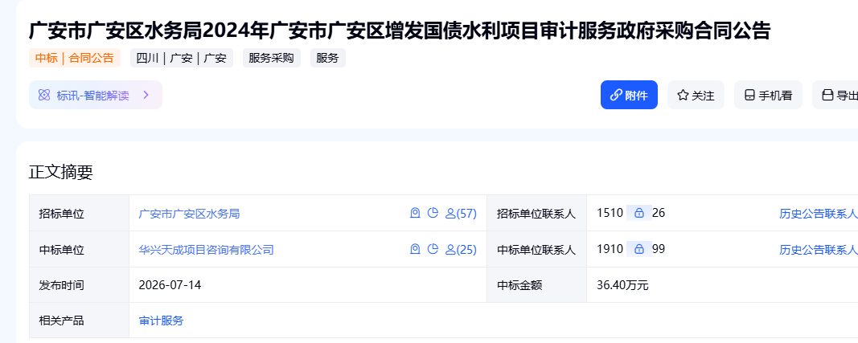Unlock the hidden 中标单位联系人 phone number

click(638, 249)
